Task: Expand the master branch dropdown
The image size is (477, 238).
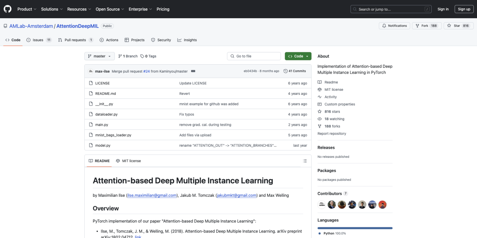Action: 99,56
